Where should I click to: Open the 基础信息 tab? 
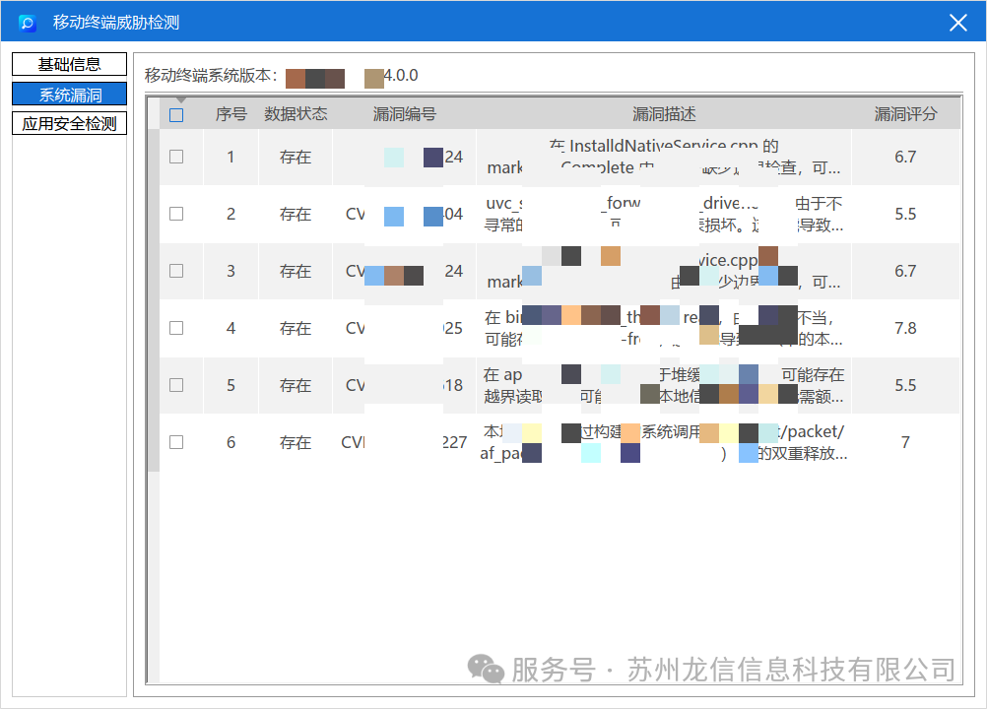tap(69, 65)
